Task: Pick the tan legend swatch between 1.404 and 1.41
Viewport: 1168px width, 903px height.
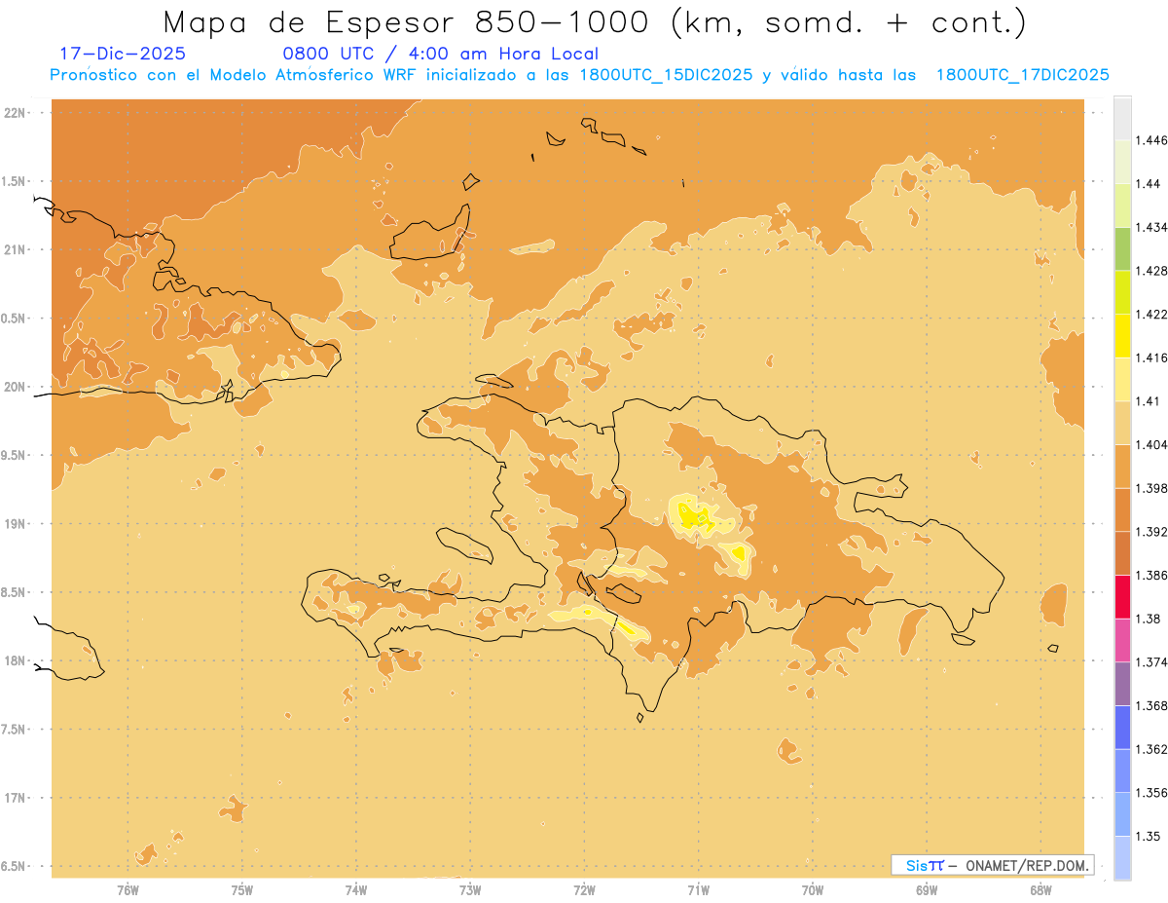Action: point(1122,423)
